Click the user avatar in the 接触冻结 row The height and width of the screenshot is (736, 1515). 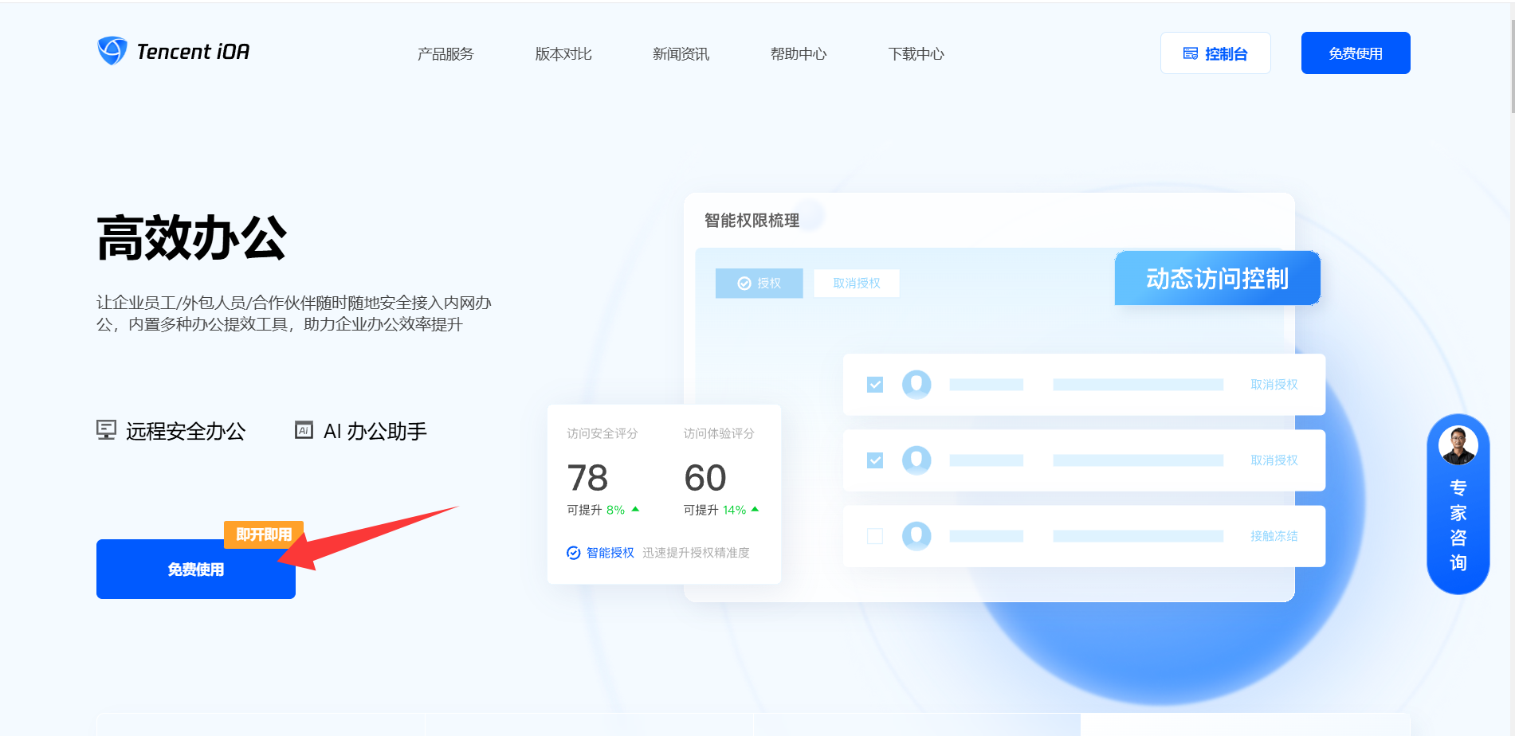point(916,536)
